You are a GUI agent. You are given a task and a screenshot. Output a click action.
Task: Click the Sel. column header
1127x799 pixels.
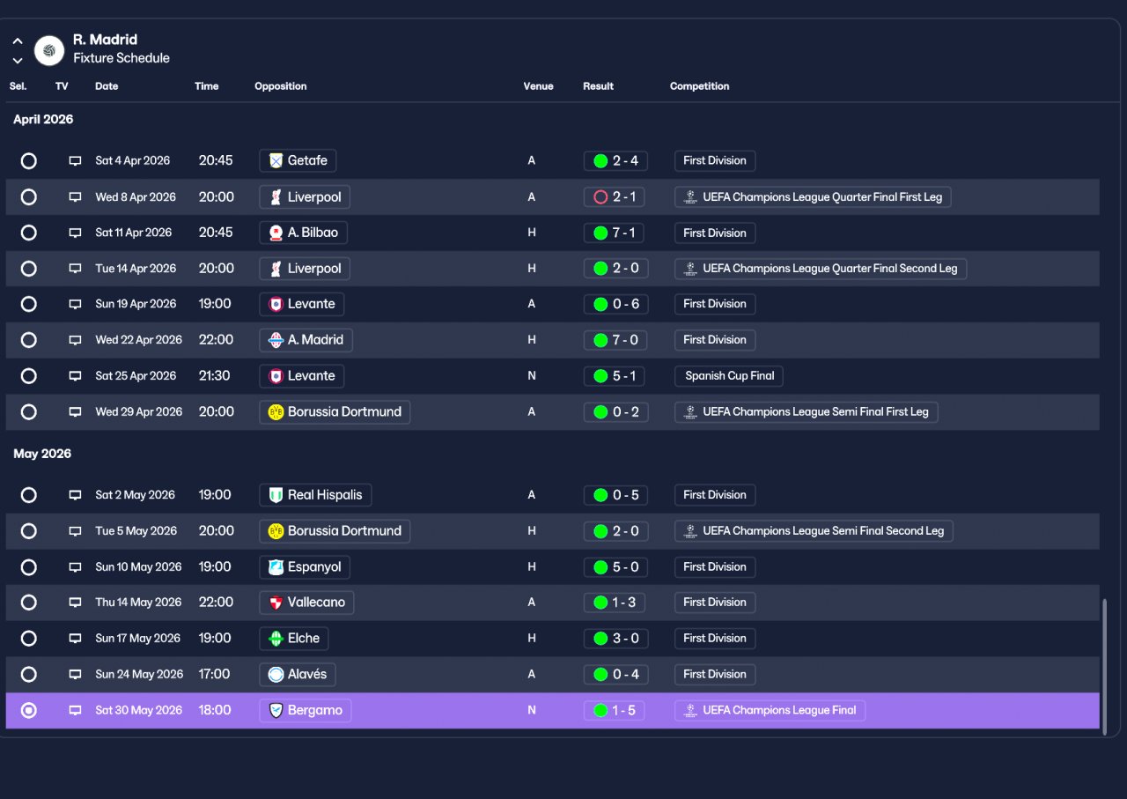(18, 86)
